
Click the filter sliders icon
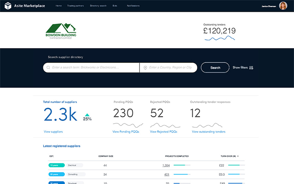(x=251, y=68)
